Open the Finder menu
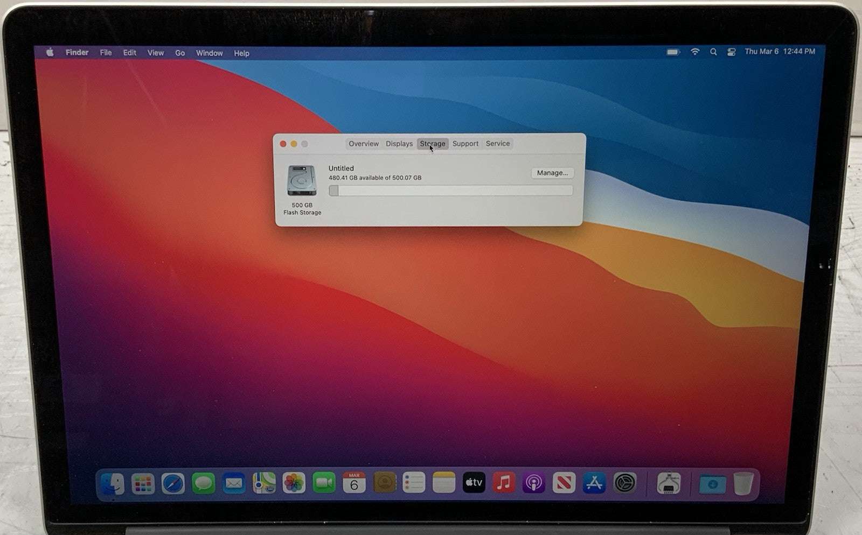This screenshot has width=862, height=535. coord(77,52)
